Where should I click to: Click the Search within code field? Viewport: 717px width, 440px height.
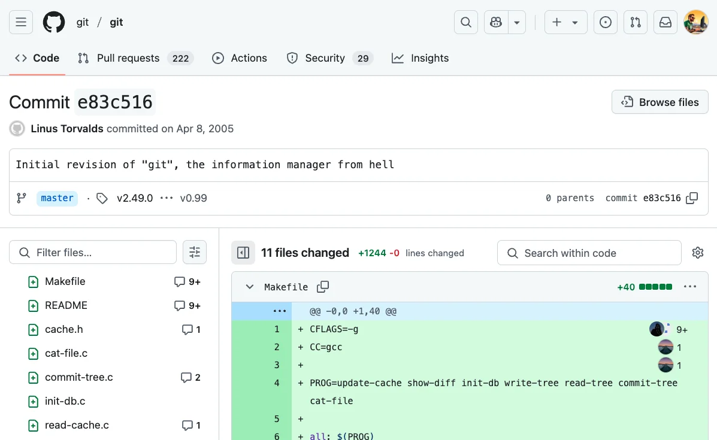coord(589,253)
